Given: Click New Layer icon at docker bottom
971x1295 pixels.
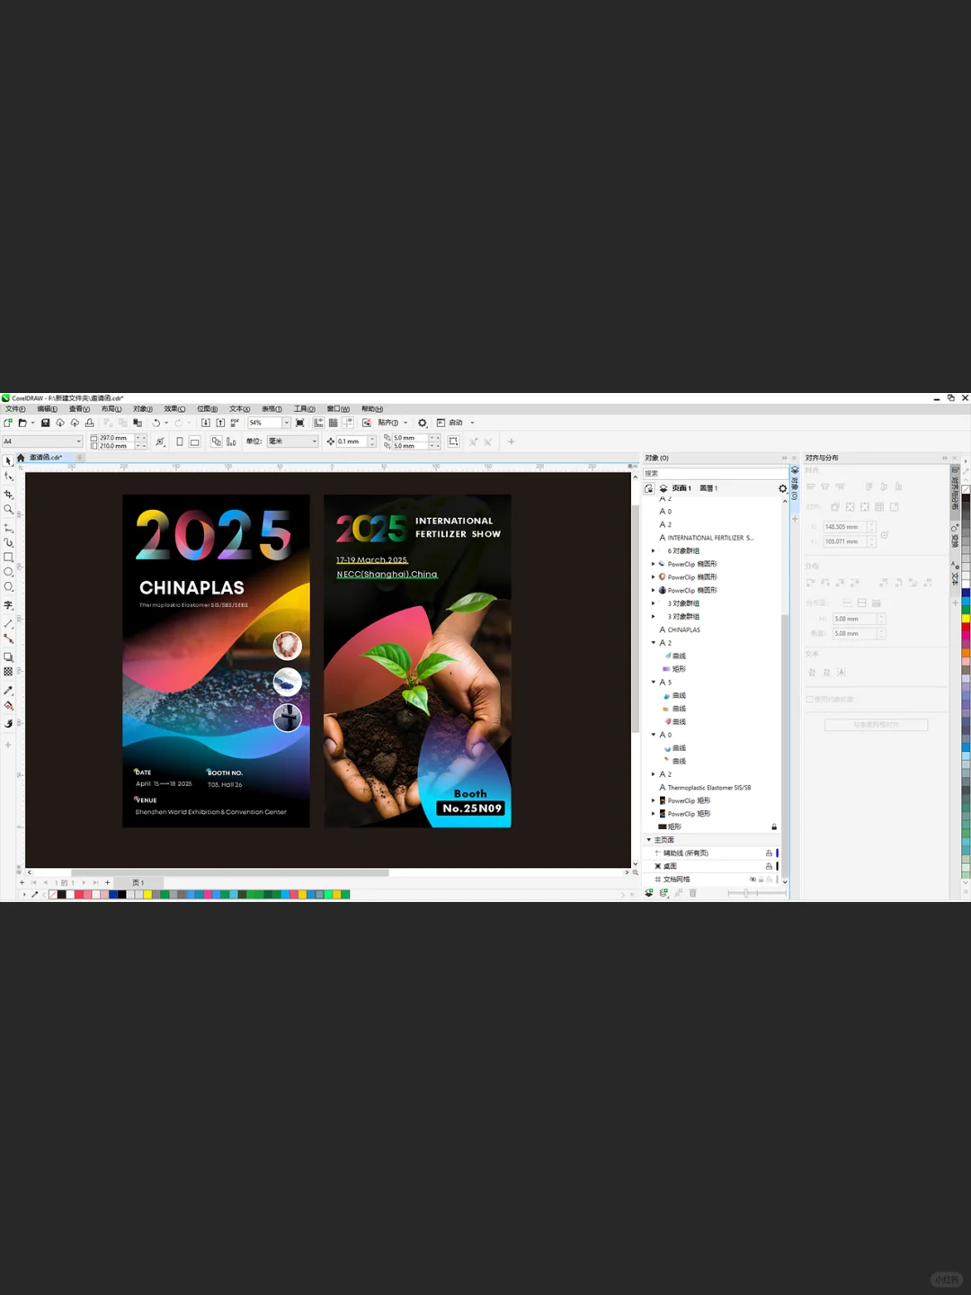Looking at the screenshot, I should click(649, 893).
